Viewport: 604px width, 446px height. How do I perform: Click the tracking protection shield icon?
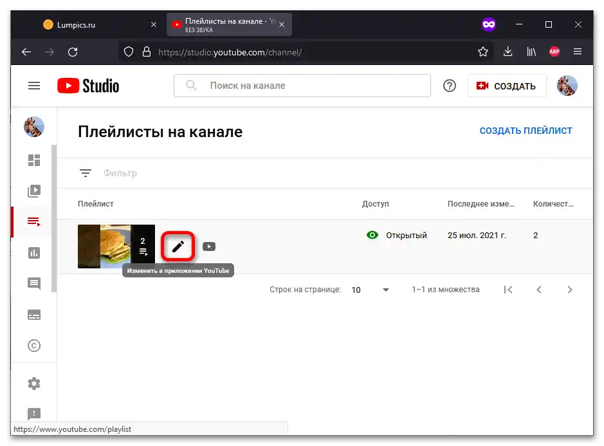pyautogui.click(x=129, y=51)
